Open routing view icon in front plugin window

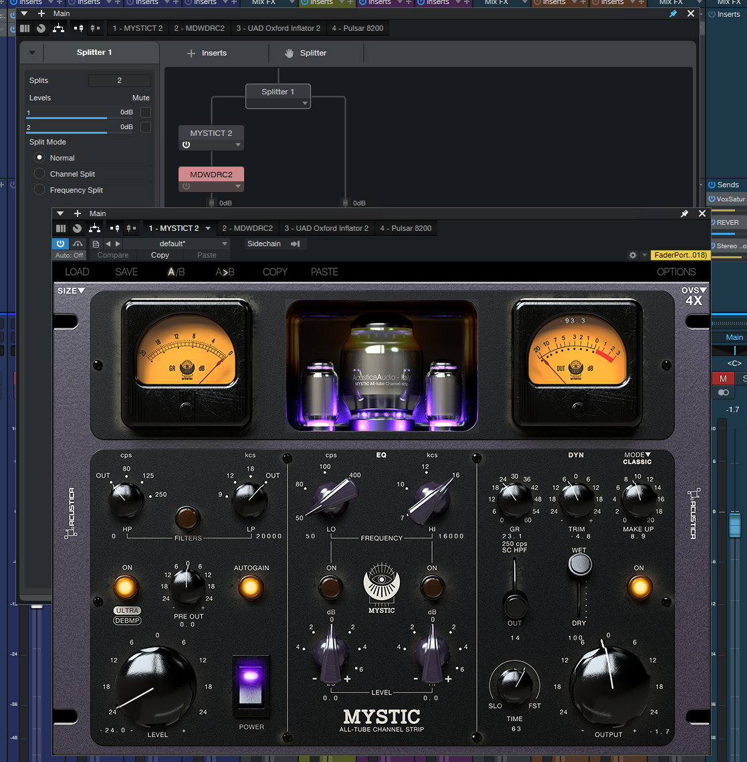[x=95, y=228]
